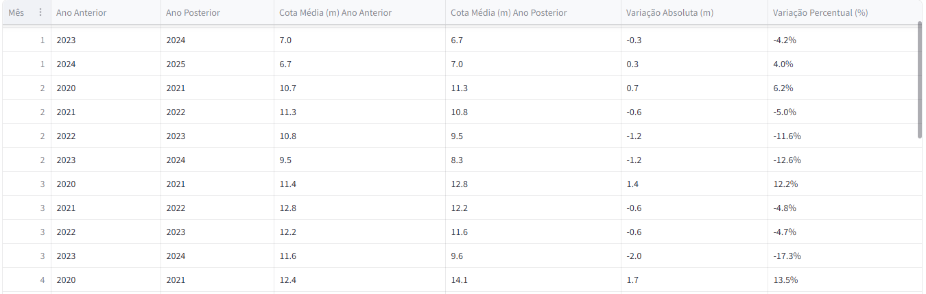Click the cell with value 8.3

click(457, 160)
